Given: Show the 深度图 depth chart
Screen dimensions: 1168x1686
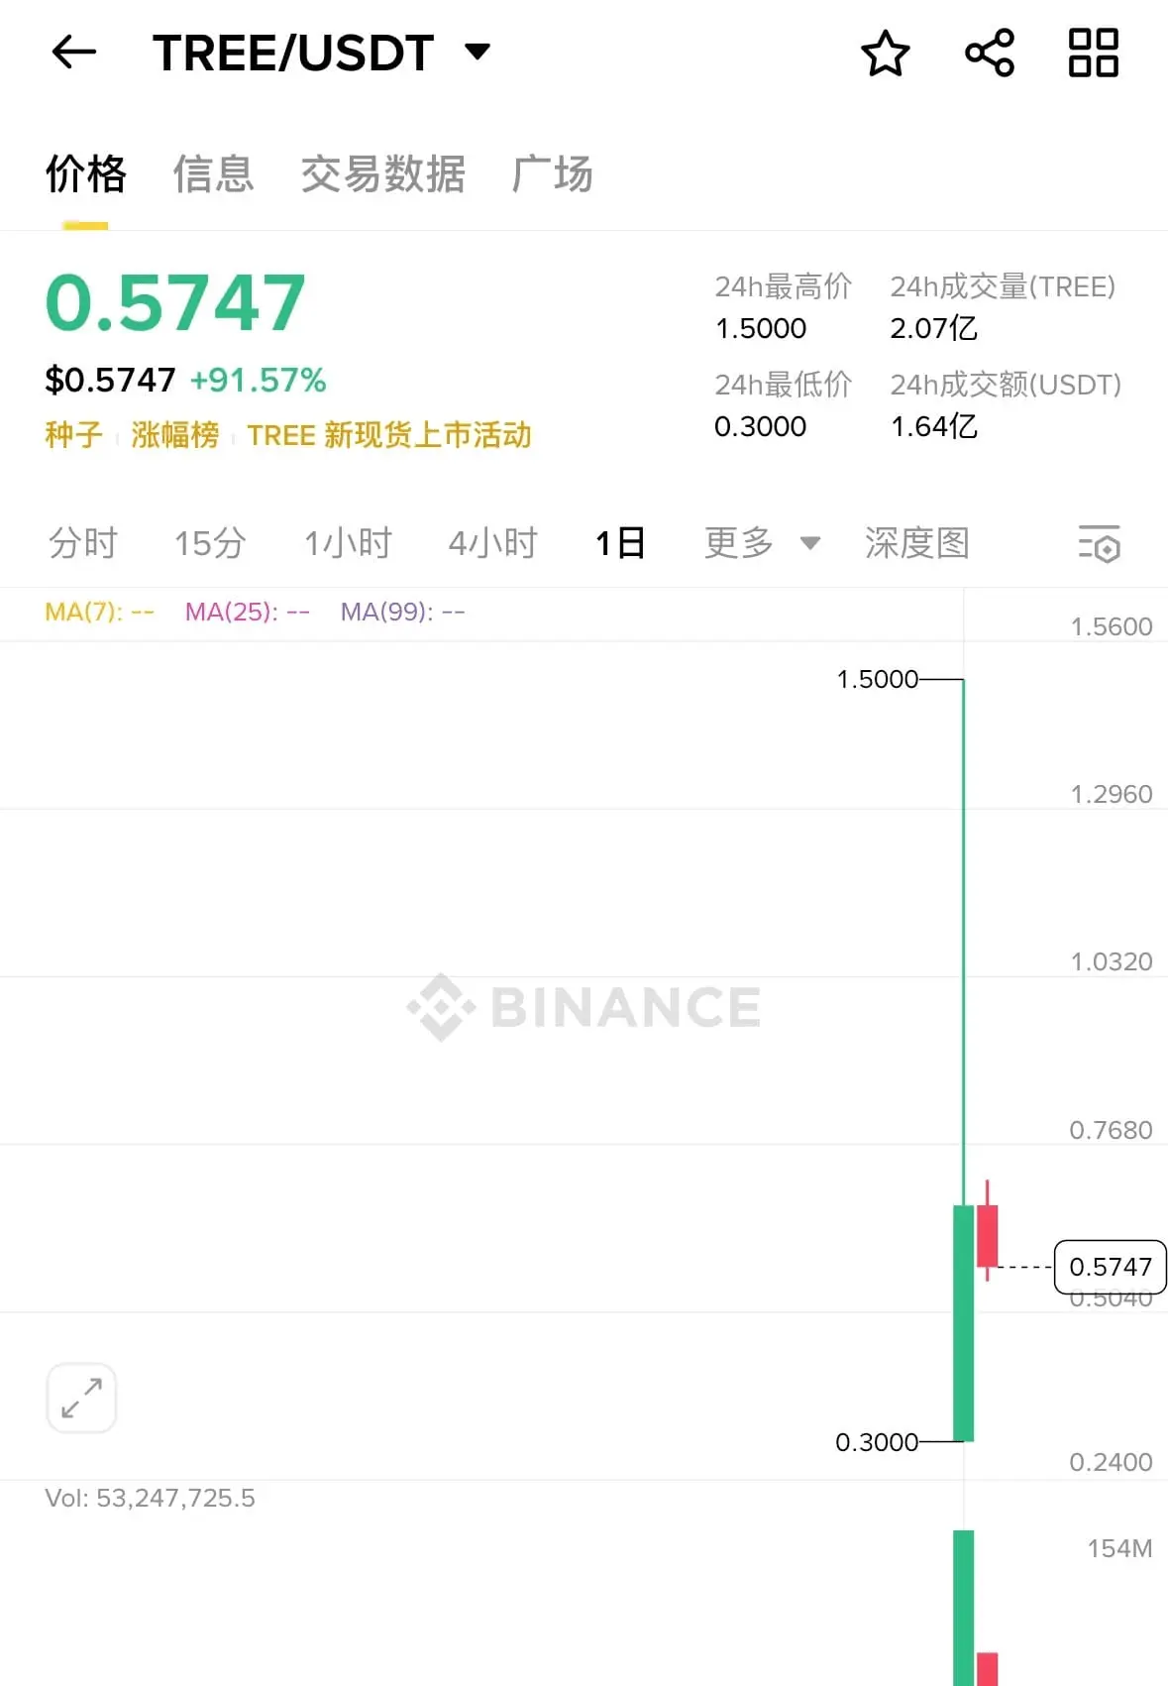Looking at the screenshot, I should (x=917, y=543).
